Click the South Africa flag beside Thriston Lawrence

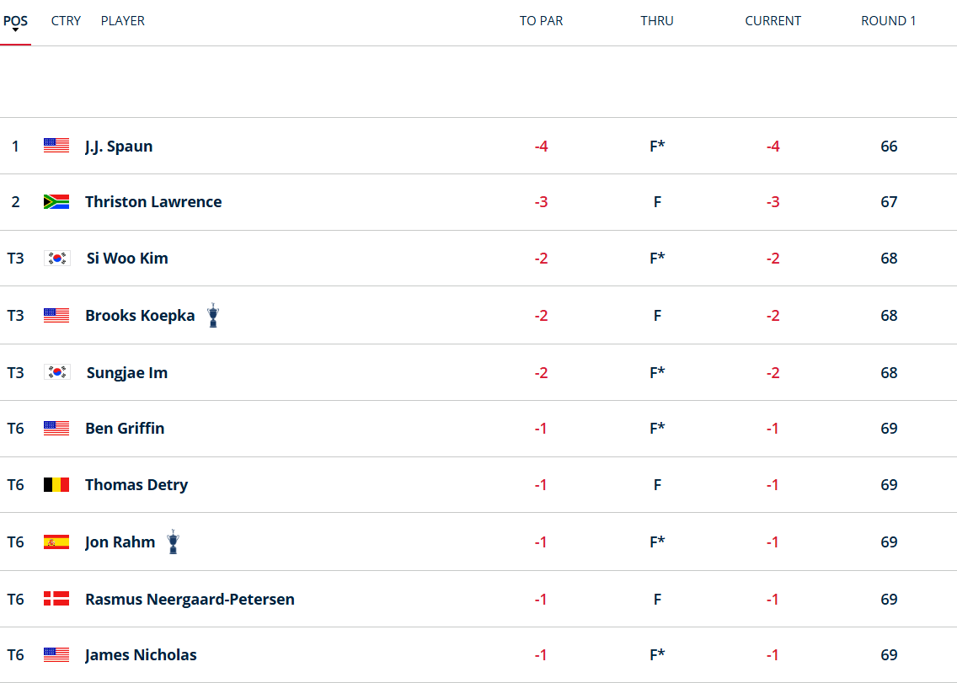(x=56, y=201)
